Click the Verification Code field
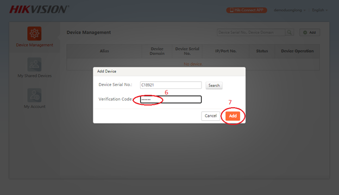 [171, 99]
